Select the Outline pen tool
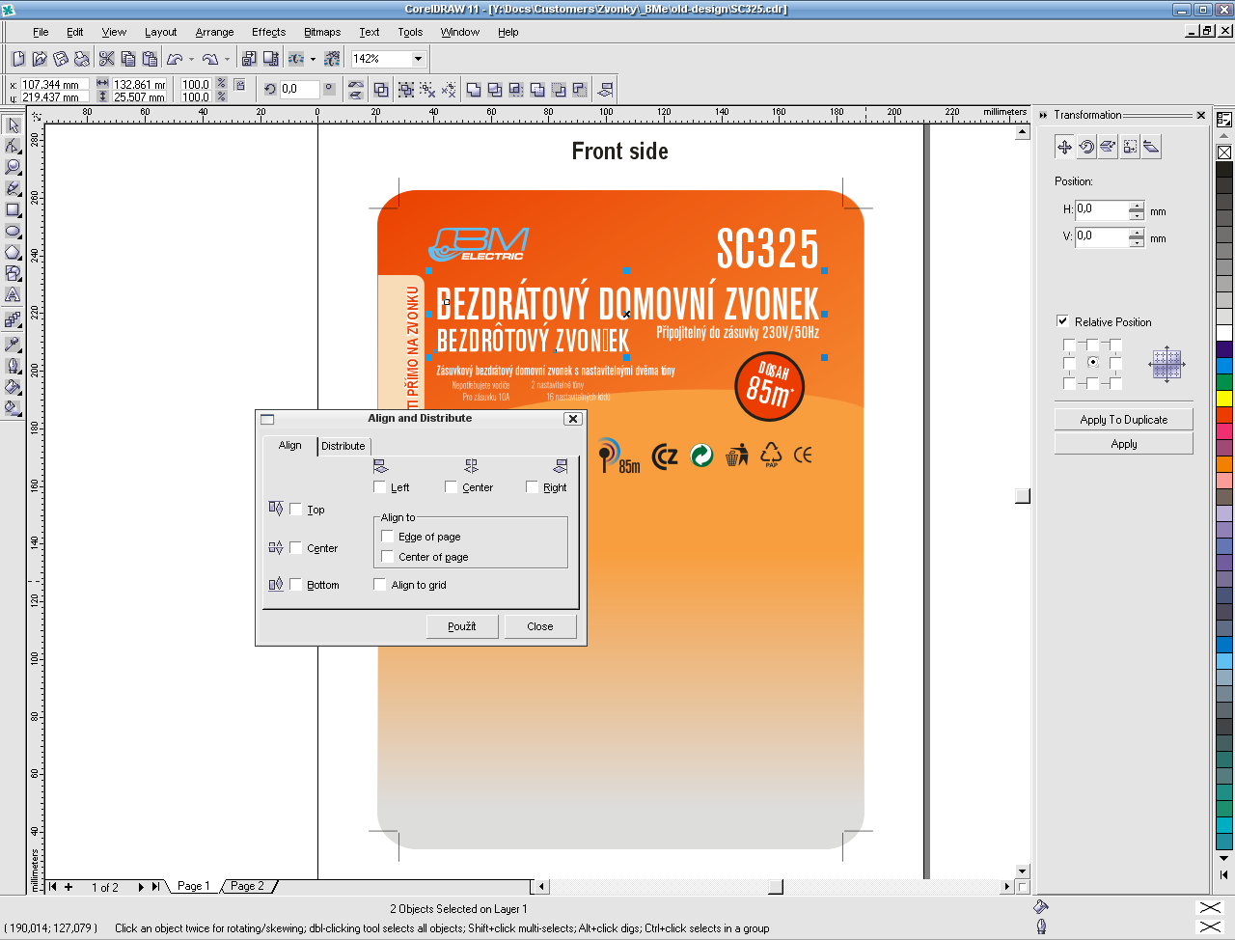The height and width of the screenshot is (940, 1235). pos(13,366)
